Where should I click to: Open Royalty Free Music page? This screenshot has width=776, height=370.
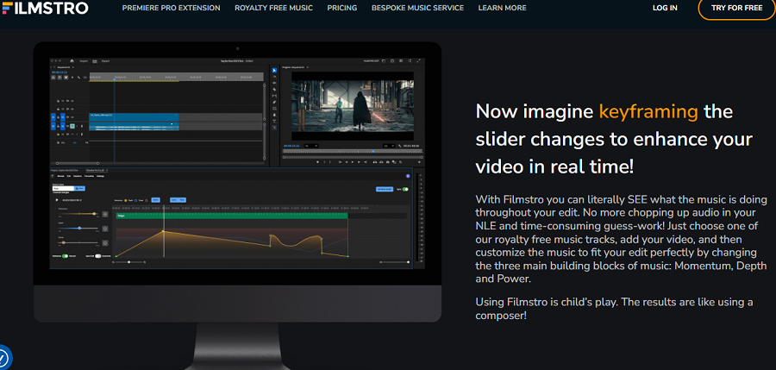(273, 8)
